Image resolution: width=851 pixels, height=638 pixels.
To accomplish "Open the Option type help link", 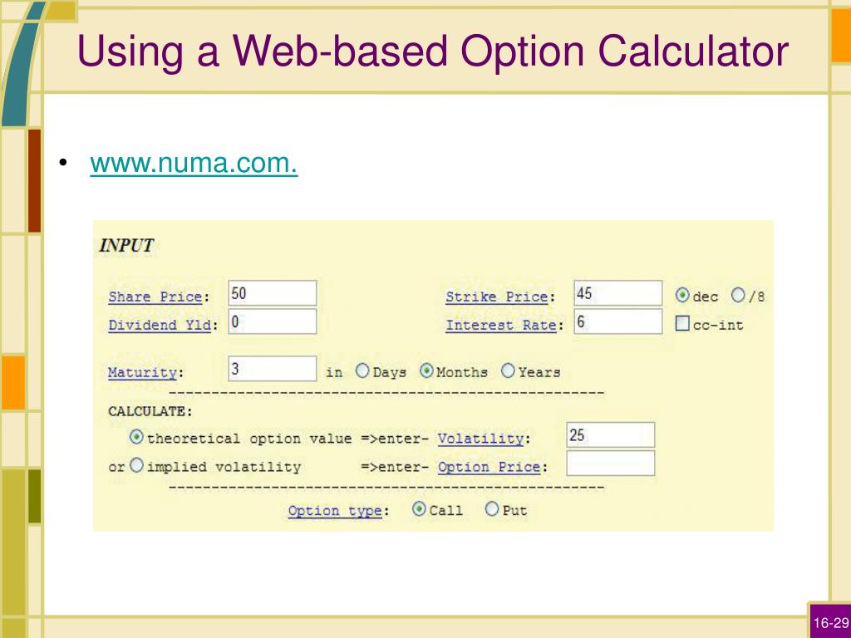I will pos(335,511).
